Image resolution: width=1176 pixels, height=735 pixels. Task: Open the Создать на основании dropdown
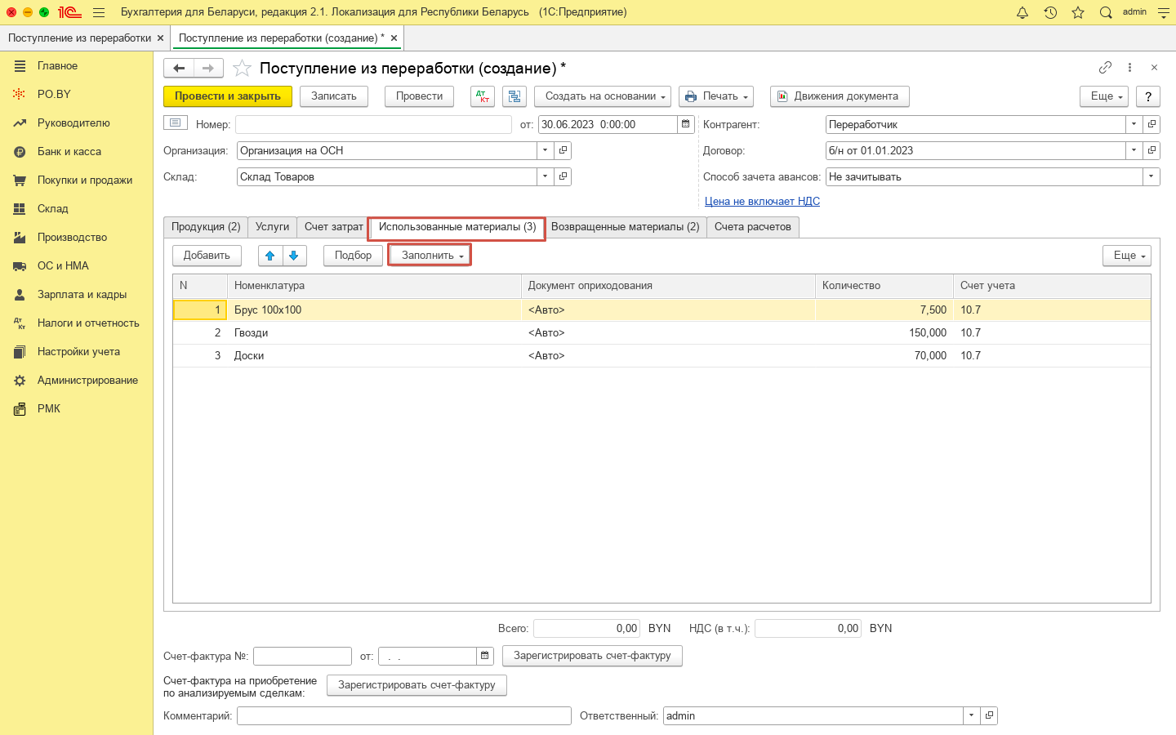click(x=603, y=96)
